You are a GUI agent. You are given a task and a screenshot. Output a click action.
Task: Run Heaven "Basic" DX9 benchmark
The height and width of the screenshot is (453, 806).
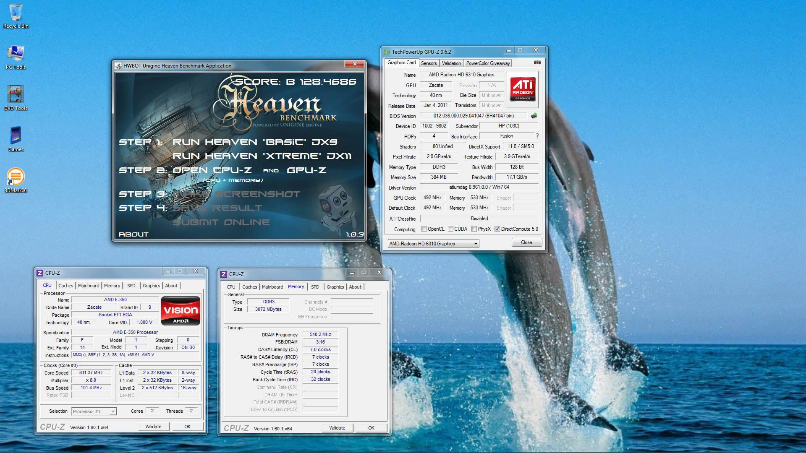[255, 142]
